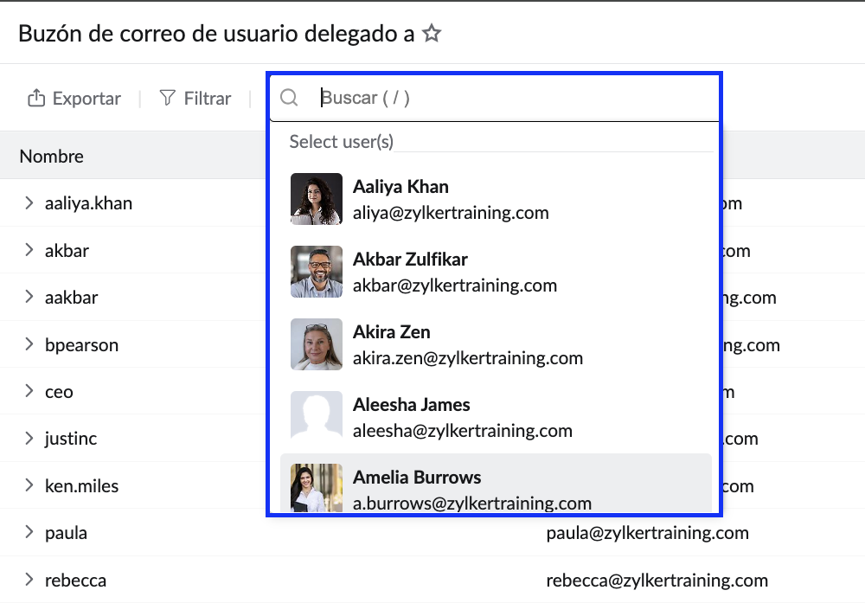Expand the justinc row
This screenshot has height=616, width=865.
[29, 439]
